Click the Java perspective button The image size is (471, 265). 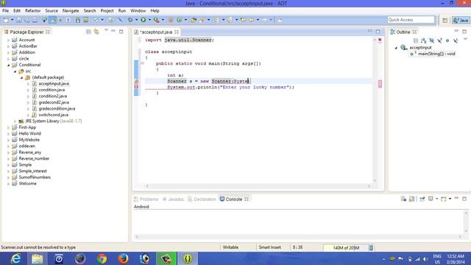pyautogui.click(x=461, y=20)
